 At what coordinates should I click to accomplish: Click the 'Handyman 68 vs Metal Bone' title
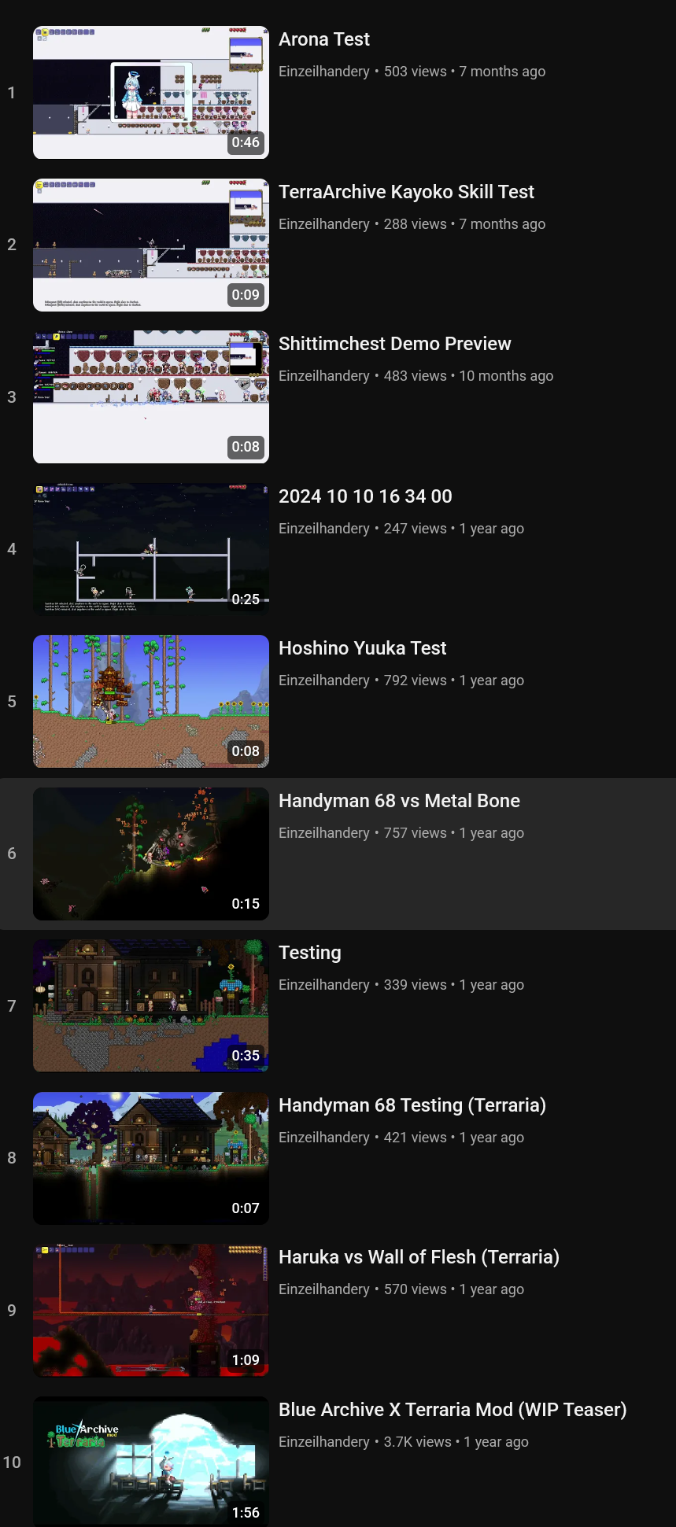click(399, 801)
